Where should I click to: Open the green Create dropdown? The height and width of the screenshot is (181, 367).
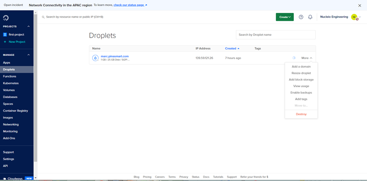285,17
